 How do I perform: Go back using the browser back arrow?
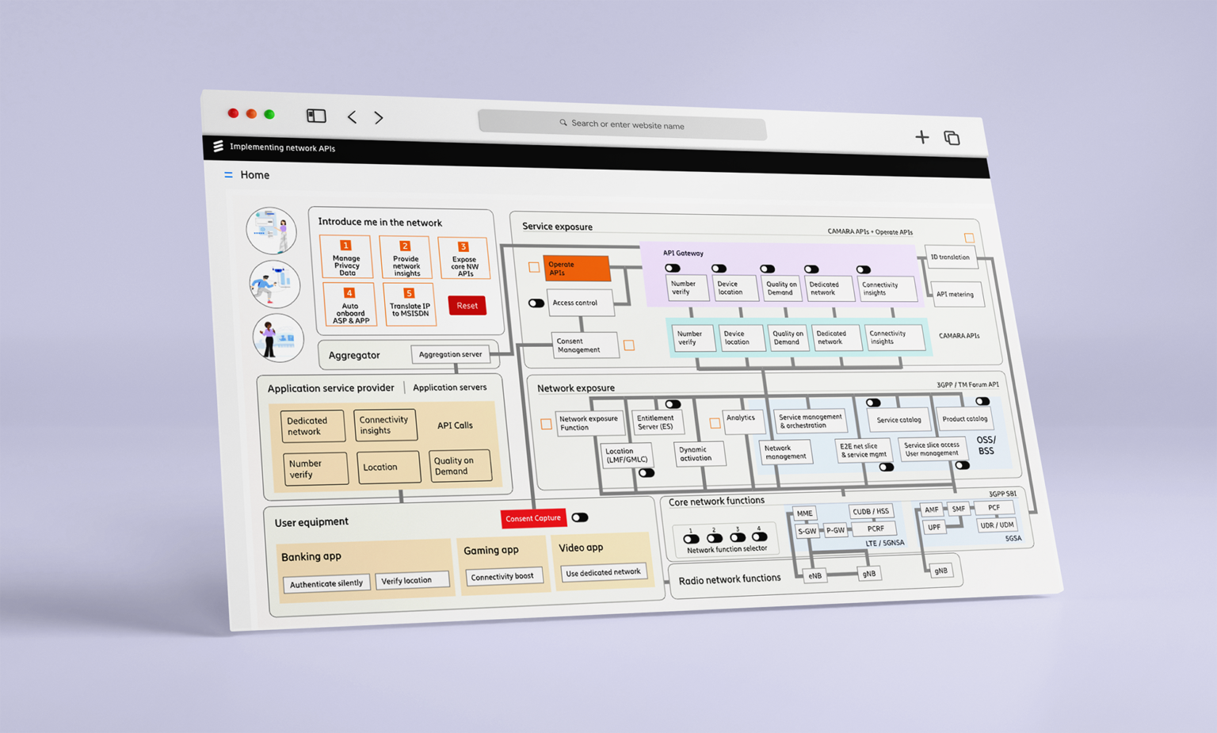[352, 117]
